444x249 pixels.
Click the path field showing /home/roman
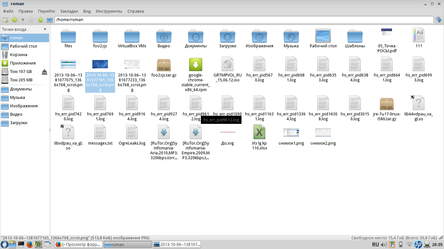point(244,20)
